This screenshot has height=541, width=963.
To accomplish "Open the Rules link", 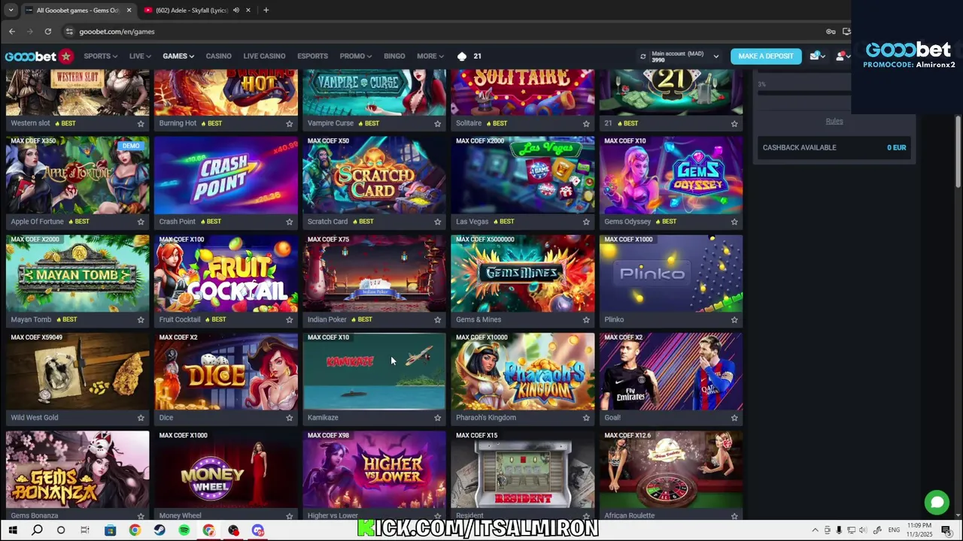I will (x=834, y=121).
